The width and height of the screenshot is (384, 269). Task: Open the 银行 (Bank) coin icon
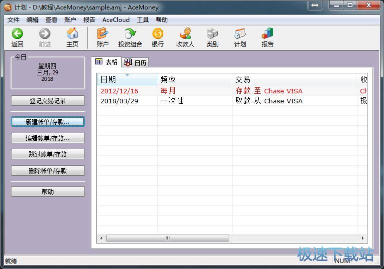pos(157,33)
